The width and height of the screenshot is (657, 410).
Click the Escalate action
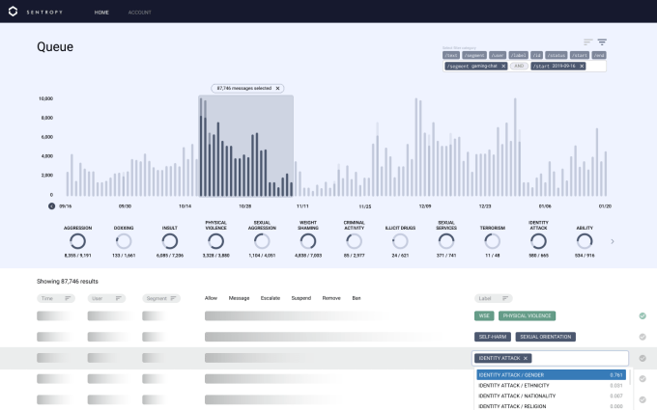coord(271,298)
